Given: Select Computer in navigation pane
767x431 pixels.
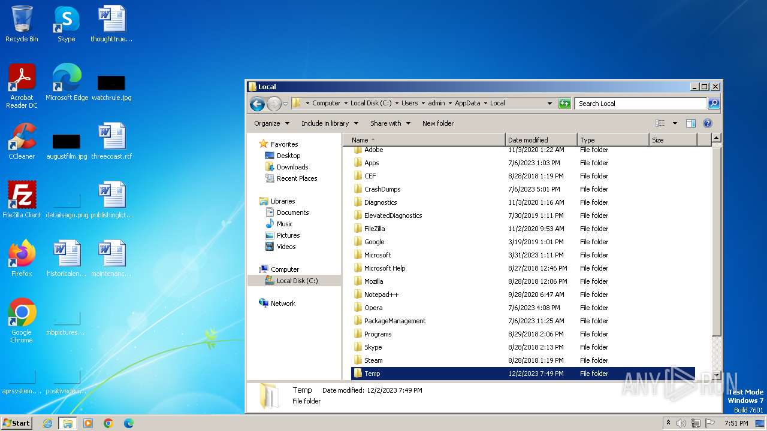Looking at the screenshot, I should tap(285, 269).
